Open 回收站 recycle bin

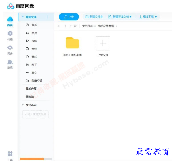click(30, 96)
